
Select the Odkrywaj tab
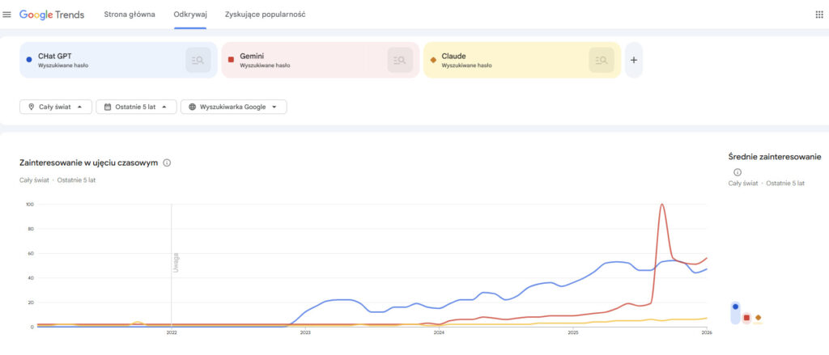tap(189, 15)
